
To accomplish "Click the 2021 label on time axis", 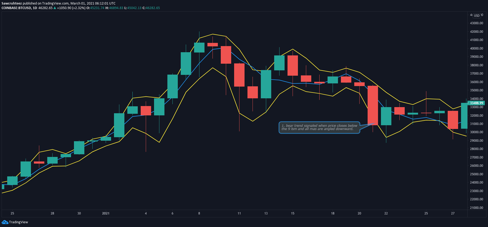I will pyautogui.click(x=106, y=213).
